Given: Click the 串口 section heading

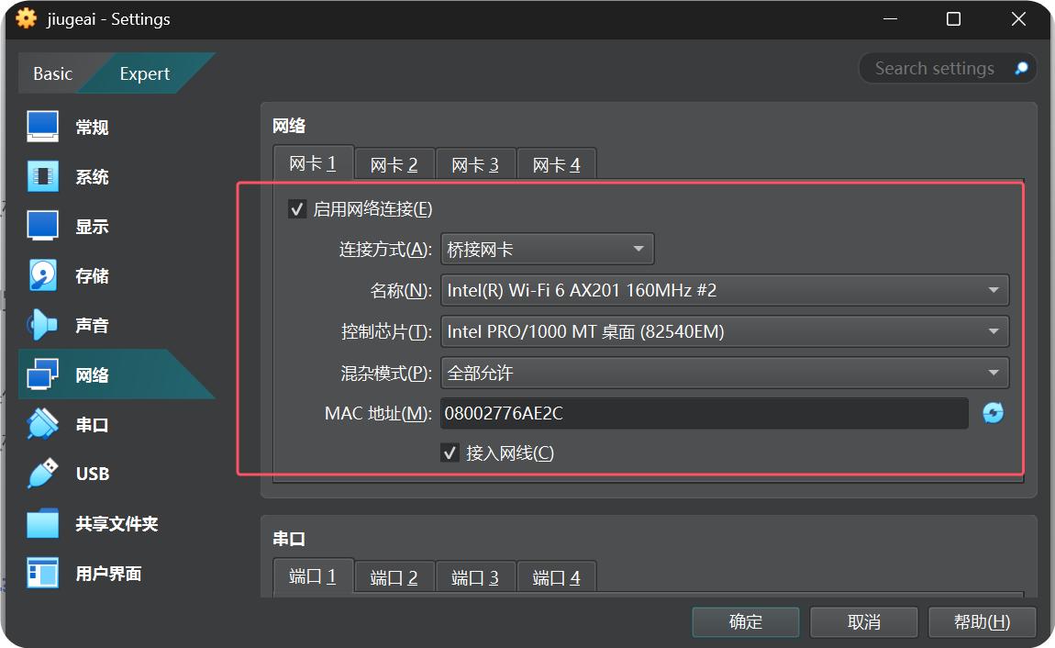Looking at the screenshot, I should point(289,539).
